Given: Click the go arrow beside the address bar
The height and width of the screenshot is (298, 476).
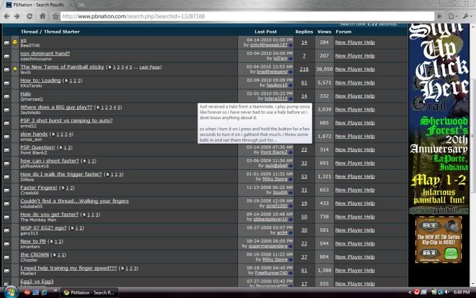Looking at the screenshot, I should pyautogui.click(x=439, y=16).
